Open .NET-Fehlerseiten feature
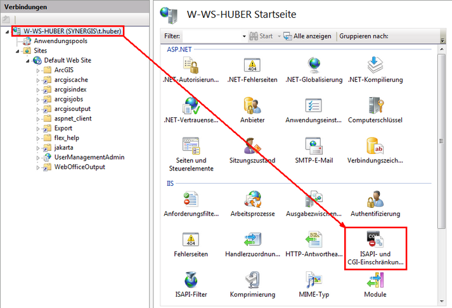Screen dimensions: 452x308 coord(252,70)
